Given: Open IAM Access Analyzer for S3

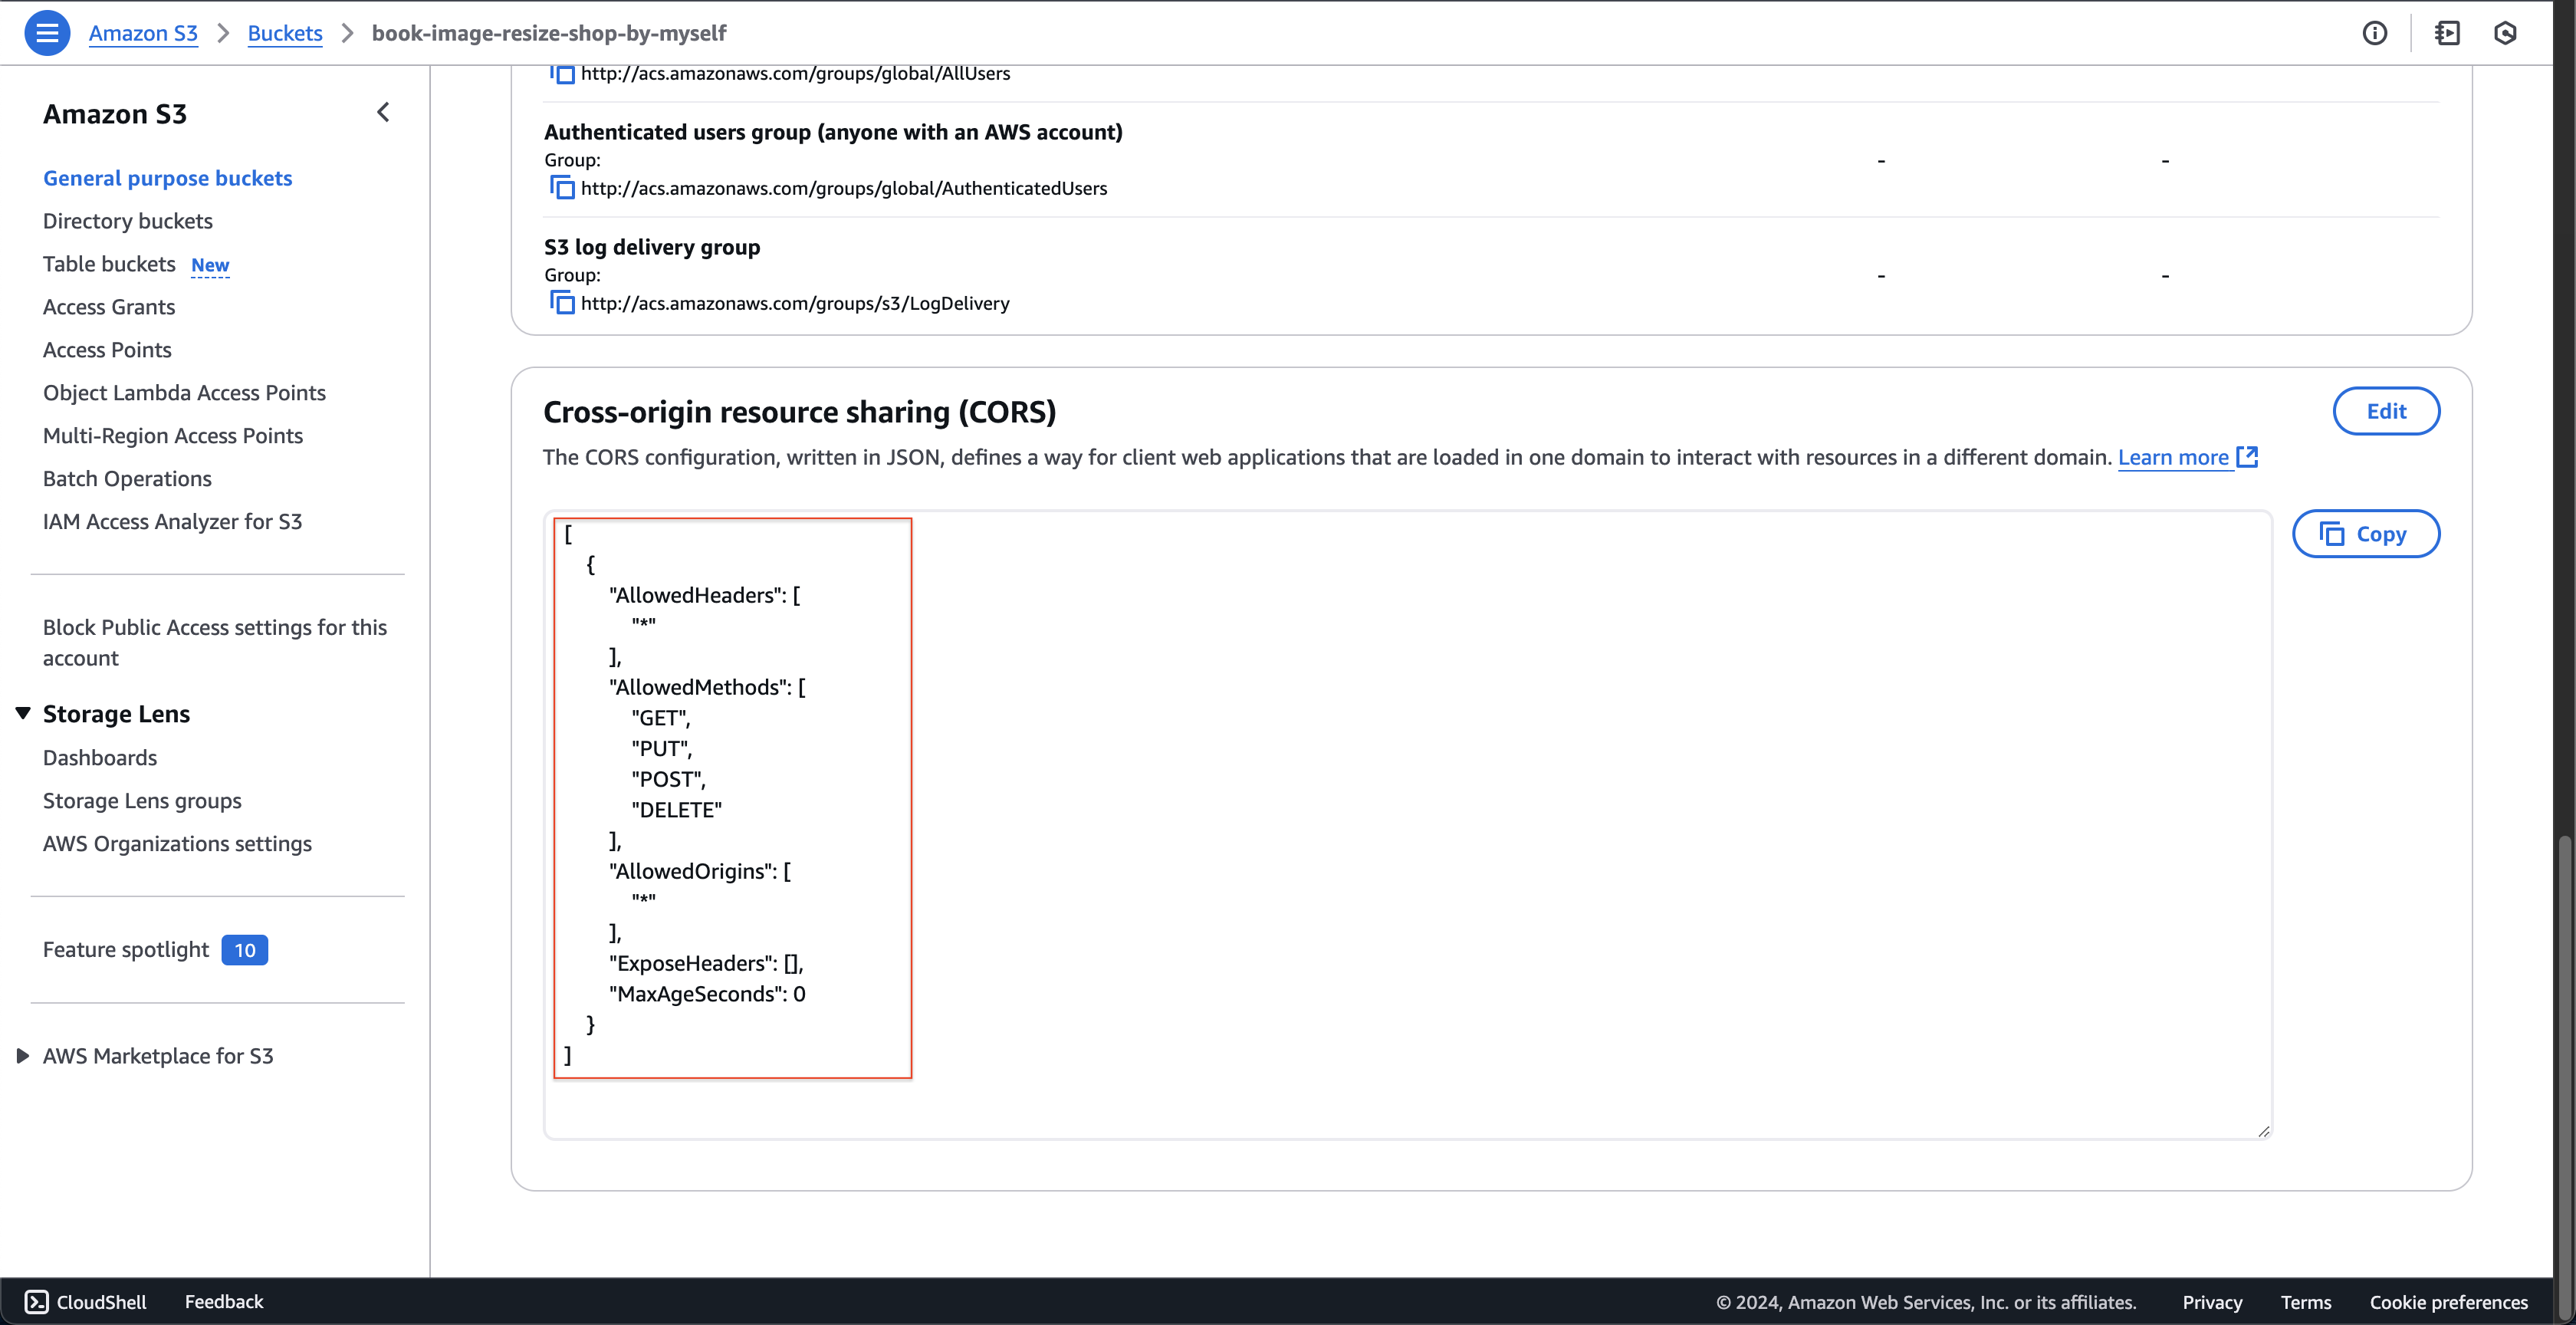Looking at the screenshot, I should [x=172, y=522].
